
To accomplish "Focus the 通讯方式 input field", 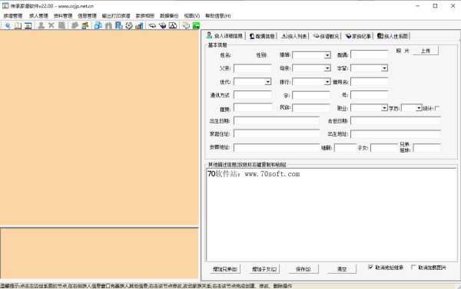I will click(x=253, y=95).
